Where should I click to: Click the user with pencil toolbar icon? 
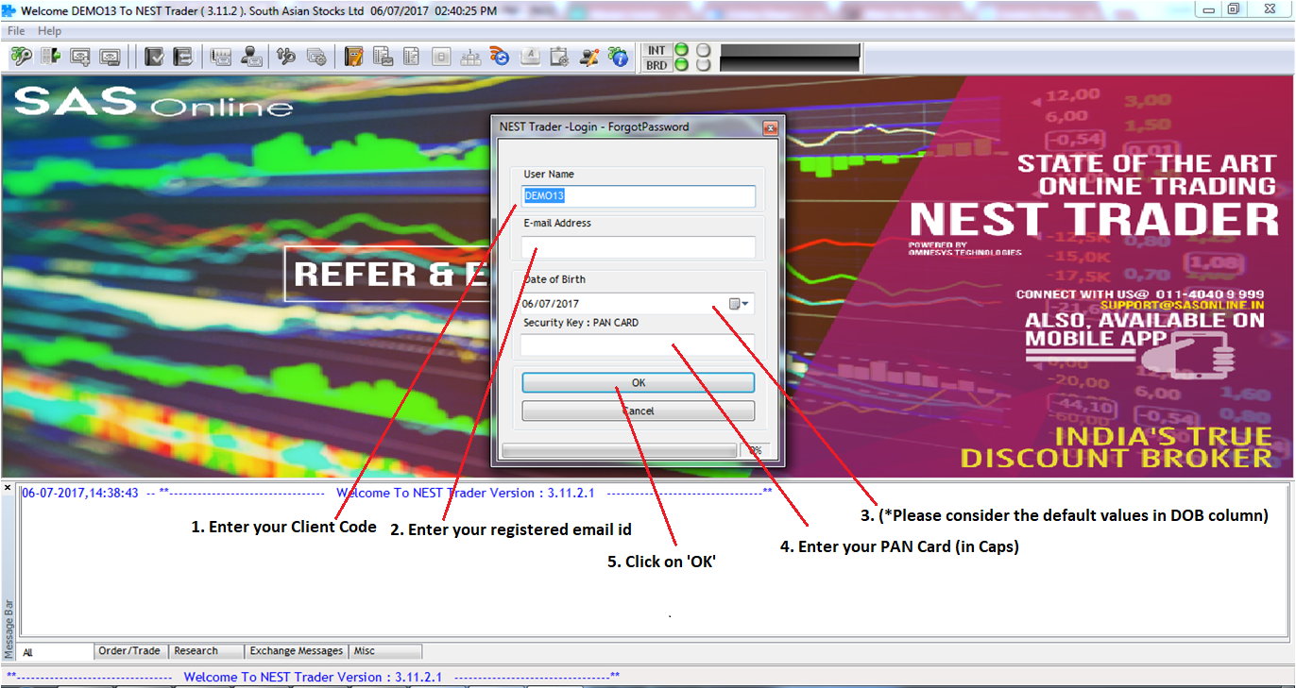click(x=589, y=57)
